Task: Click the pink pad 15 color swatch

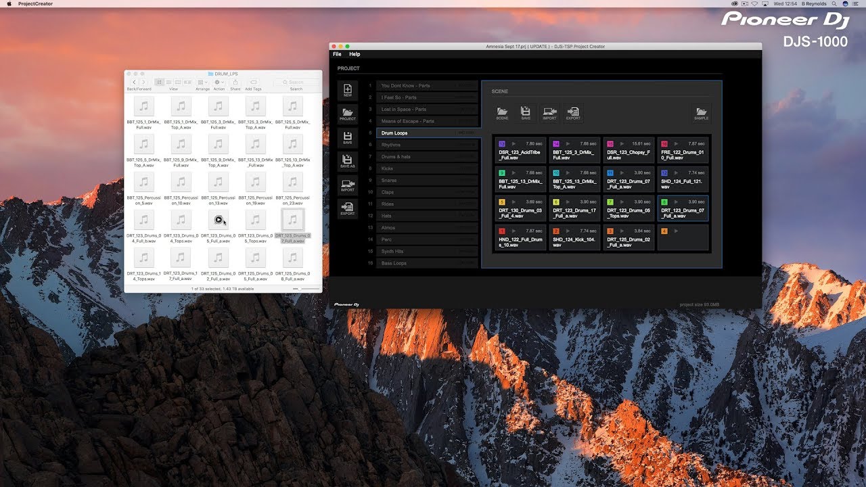Action: pos(610,144)
